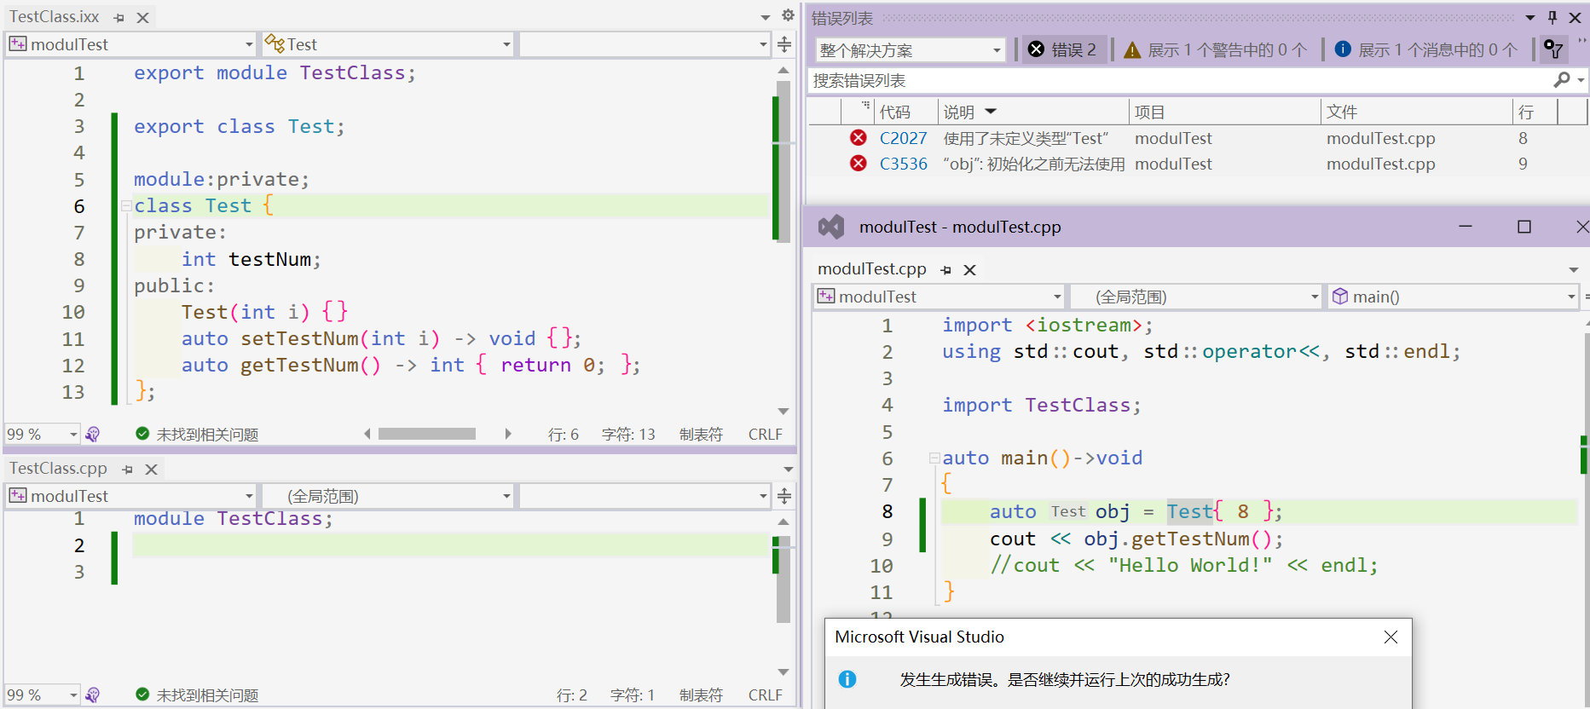The height and width of the screenshot is (709, 1590).
Task: Click the 制表符 indicator in TestClass.ixx status bar
Action: click(701, 435)
